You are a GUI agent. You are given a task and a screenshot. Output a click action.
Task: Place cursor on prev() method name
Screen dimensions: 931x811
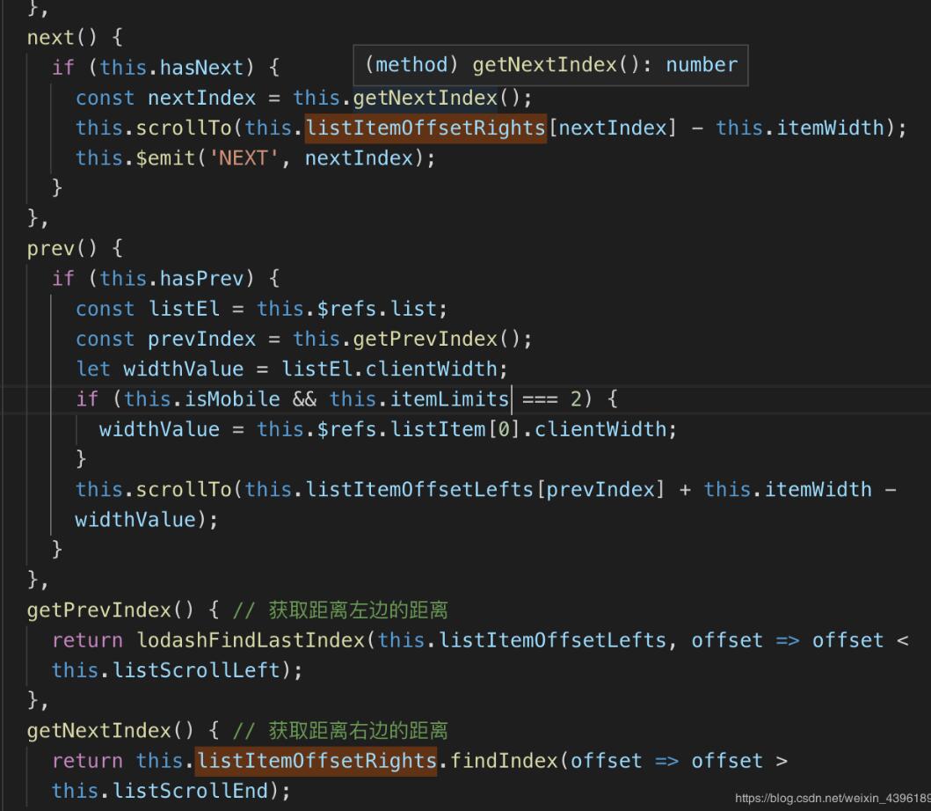pyautogui.click(x=50, y=248)
